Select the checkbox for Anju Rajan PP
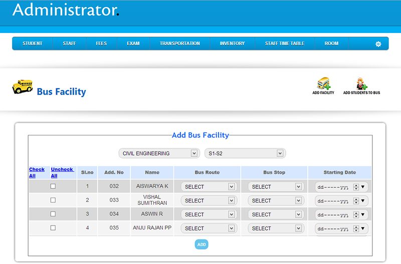Image resolution: width=401 pixels, height=264 pixels. click(53, 228)
